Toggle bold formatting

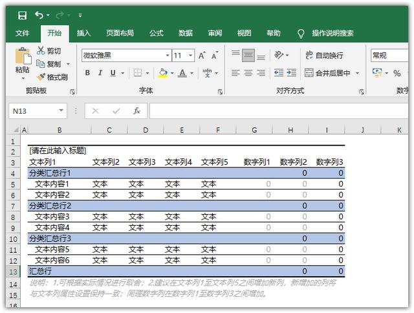click(x=88, y=73)
